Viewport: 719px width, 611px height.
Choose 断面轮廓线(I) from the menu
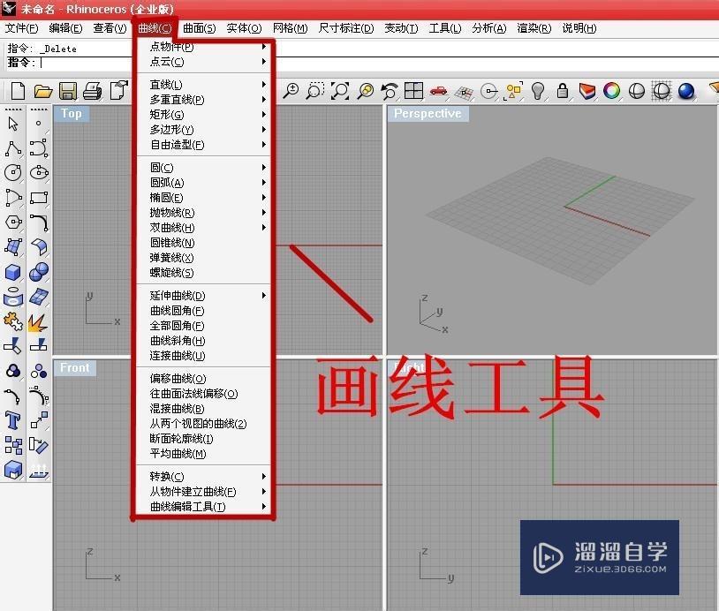pyautogui.click(x=203, y=439)
